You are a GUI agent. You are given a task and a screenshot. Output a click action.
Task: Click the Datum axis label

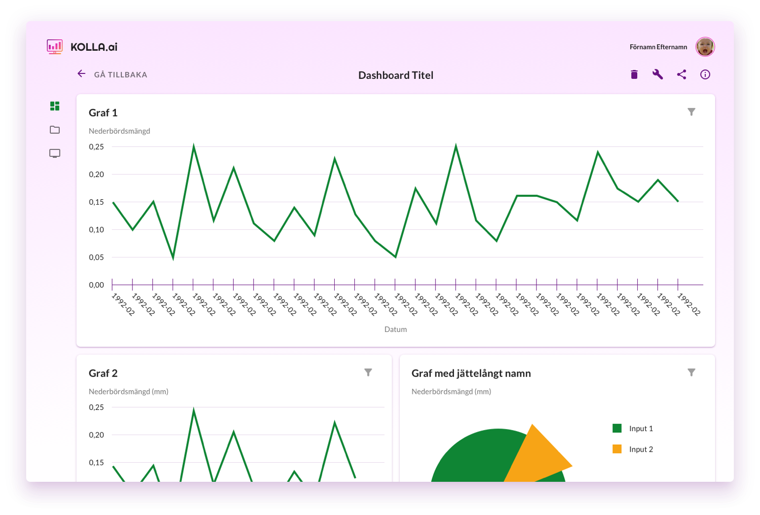coord(396,329)
